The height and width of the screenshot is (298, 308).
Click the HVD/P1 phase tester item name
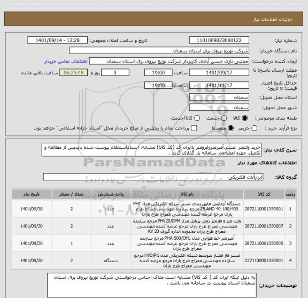click(187, 261)
